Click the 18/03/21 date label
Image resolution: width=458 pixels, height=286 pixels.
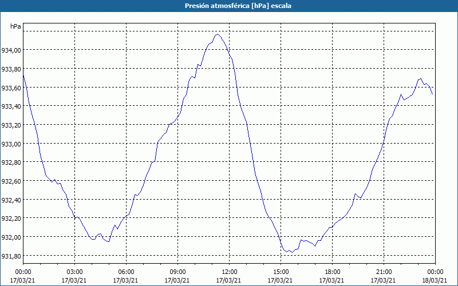(x=435, y=280)
